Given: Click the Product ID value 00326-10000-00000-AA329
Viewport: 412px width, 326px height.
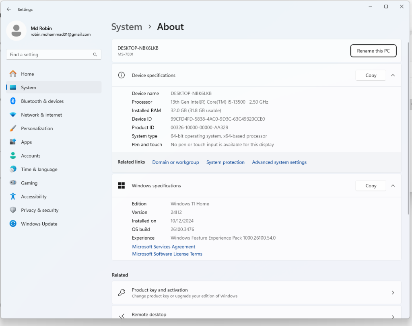Looking at the screenshot, I should (x=199, y=127).
